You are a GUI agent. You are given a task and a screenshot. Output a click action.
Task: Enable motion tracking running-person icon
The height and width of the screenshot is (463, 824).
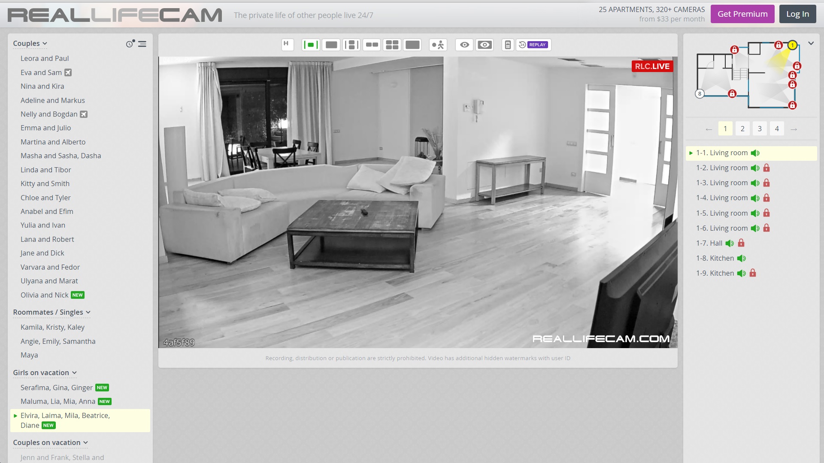[438, 45]
